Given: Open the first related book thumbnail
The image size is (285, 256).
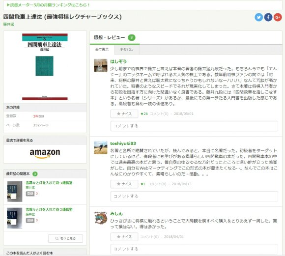Looking at the screenshot, I should [x=15, y=191].
